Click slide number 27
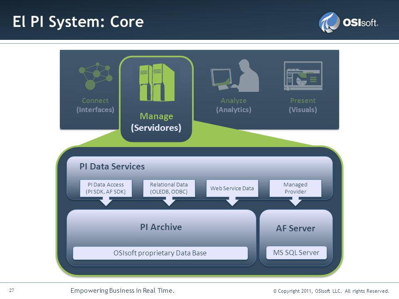399x299 pixels. point(12,290)
